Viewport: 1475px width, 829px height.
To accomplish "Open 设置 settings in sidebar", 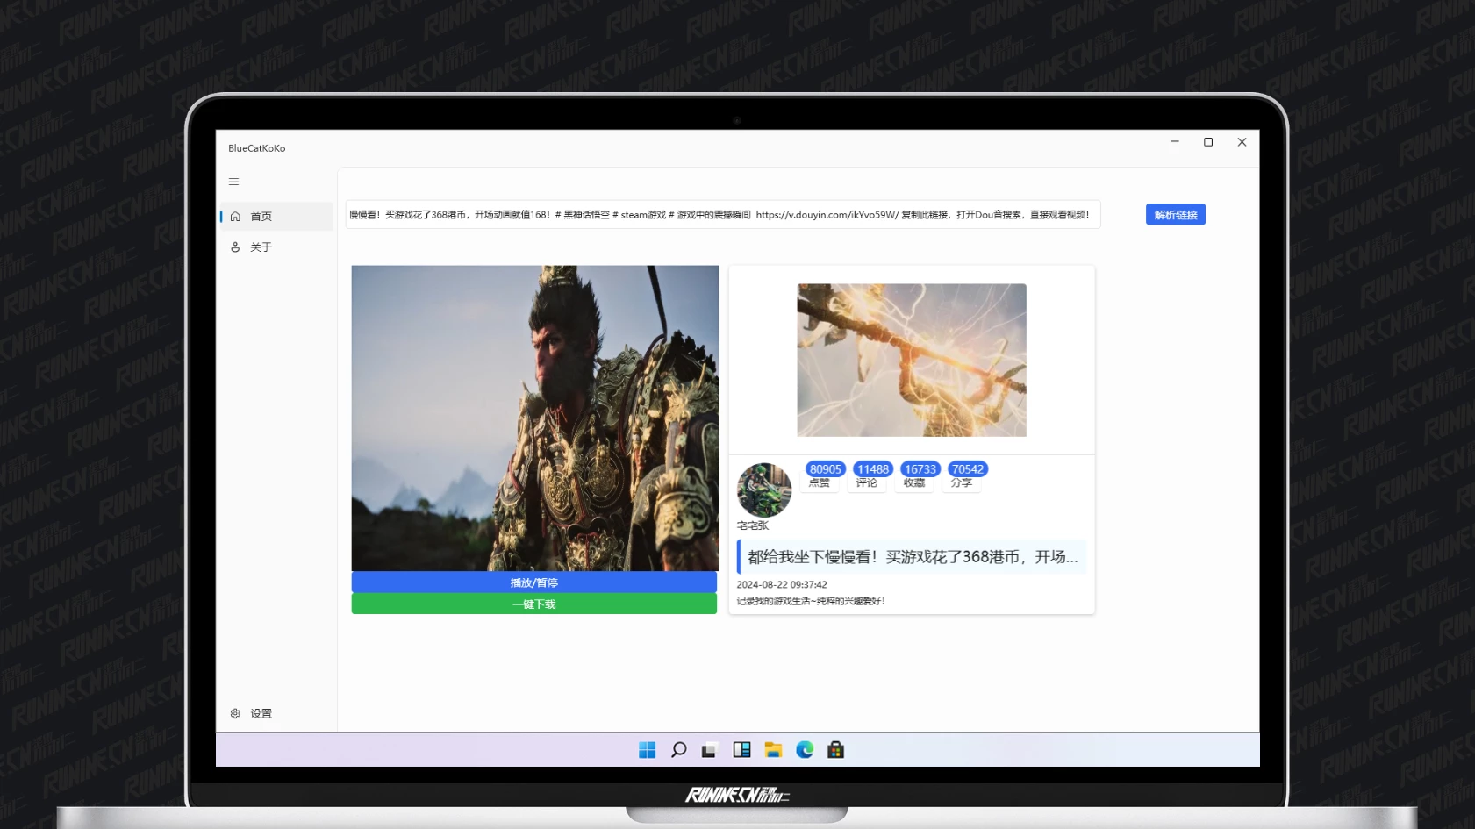I will point(261,713).
